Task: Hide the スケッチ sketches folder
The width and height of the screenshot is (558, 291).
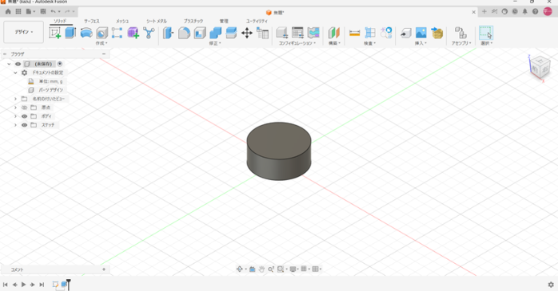Action: tap(24, 125)
